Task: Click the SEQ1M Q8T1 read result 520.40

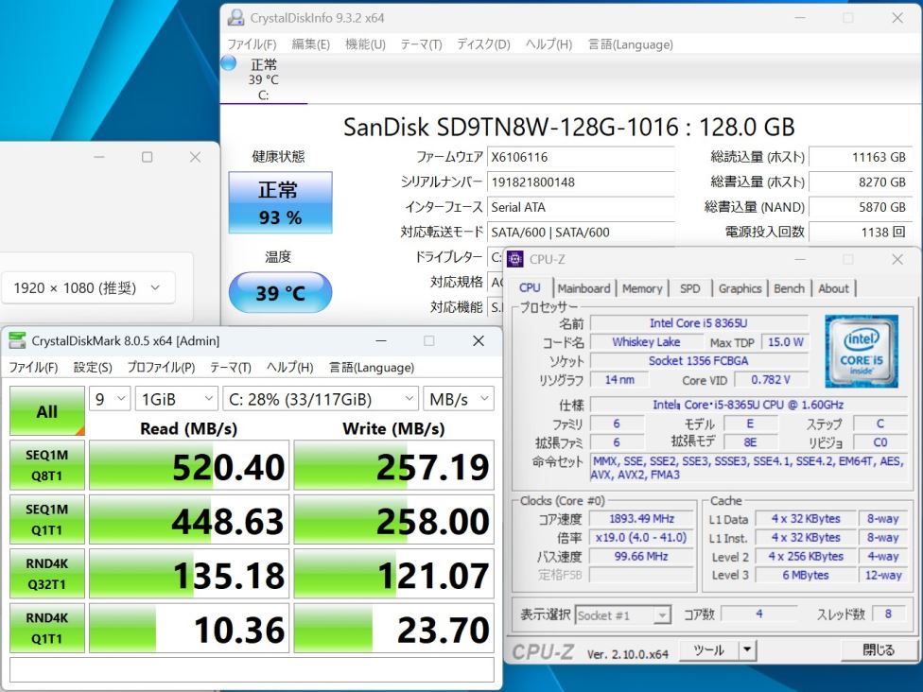Action: pyautogui.click(x=189, y=465)
